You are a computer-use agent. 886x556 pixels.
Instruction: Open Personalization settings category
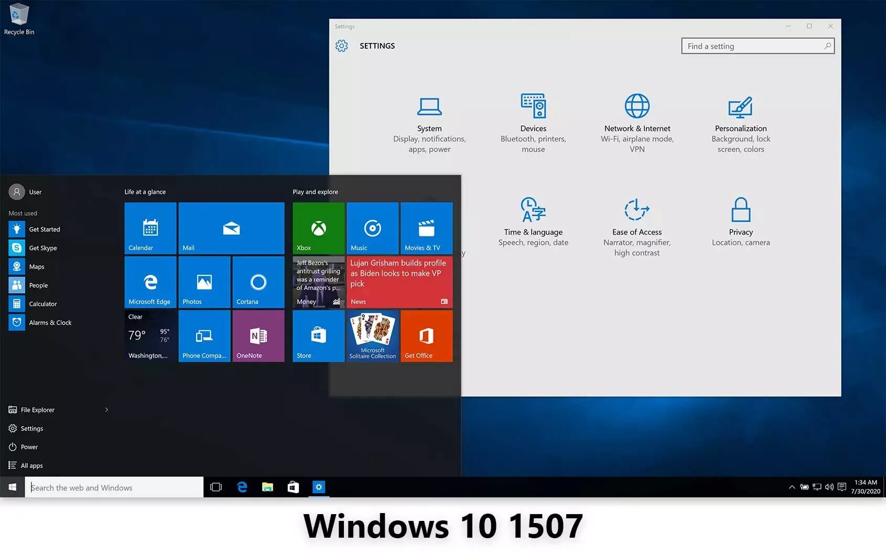coord(741,125)
